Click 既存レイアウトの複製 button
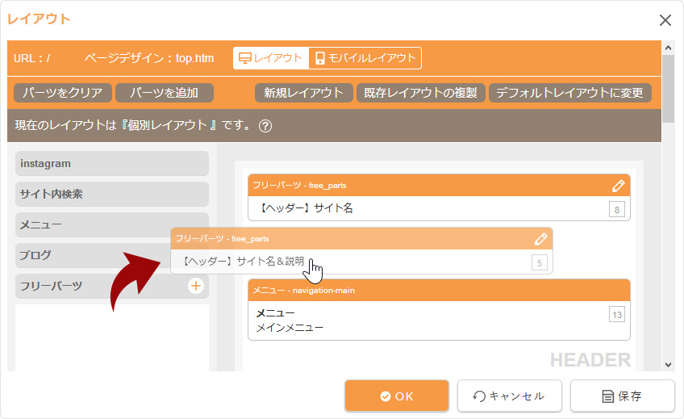The width and height of the screenshot is (684, 419). (420, 93)
